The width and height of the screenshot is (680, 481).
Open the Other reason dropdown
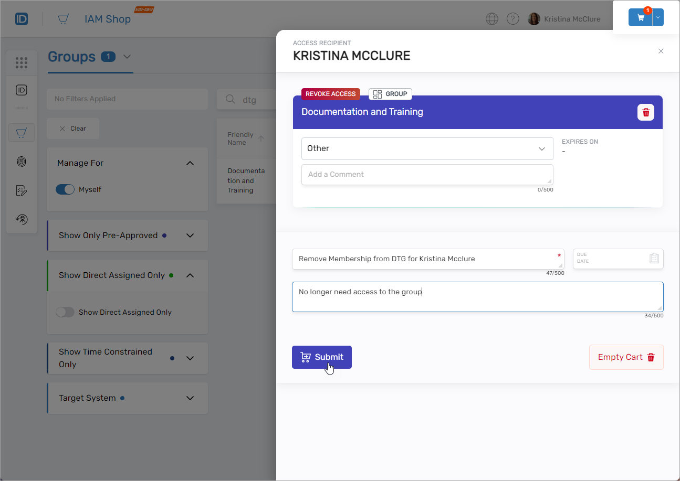point(426,148)
